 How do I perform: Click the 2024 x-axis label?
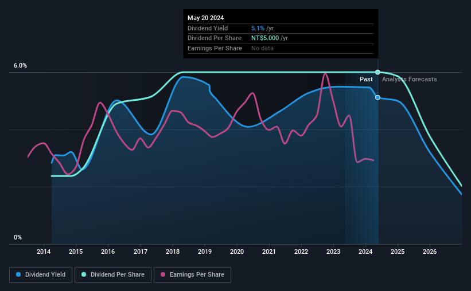365,251
